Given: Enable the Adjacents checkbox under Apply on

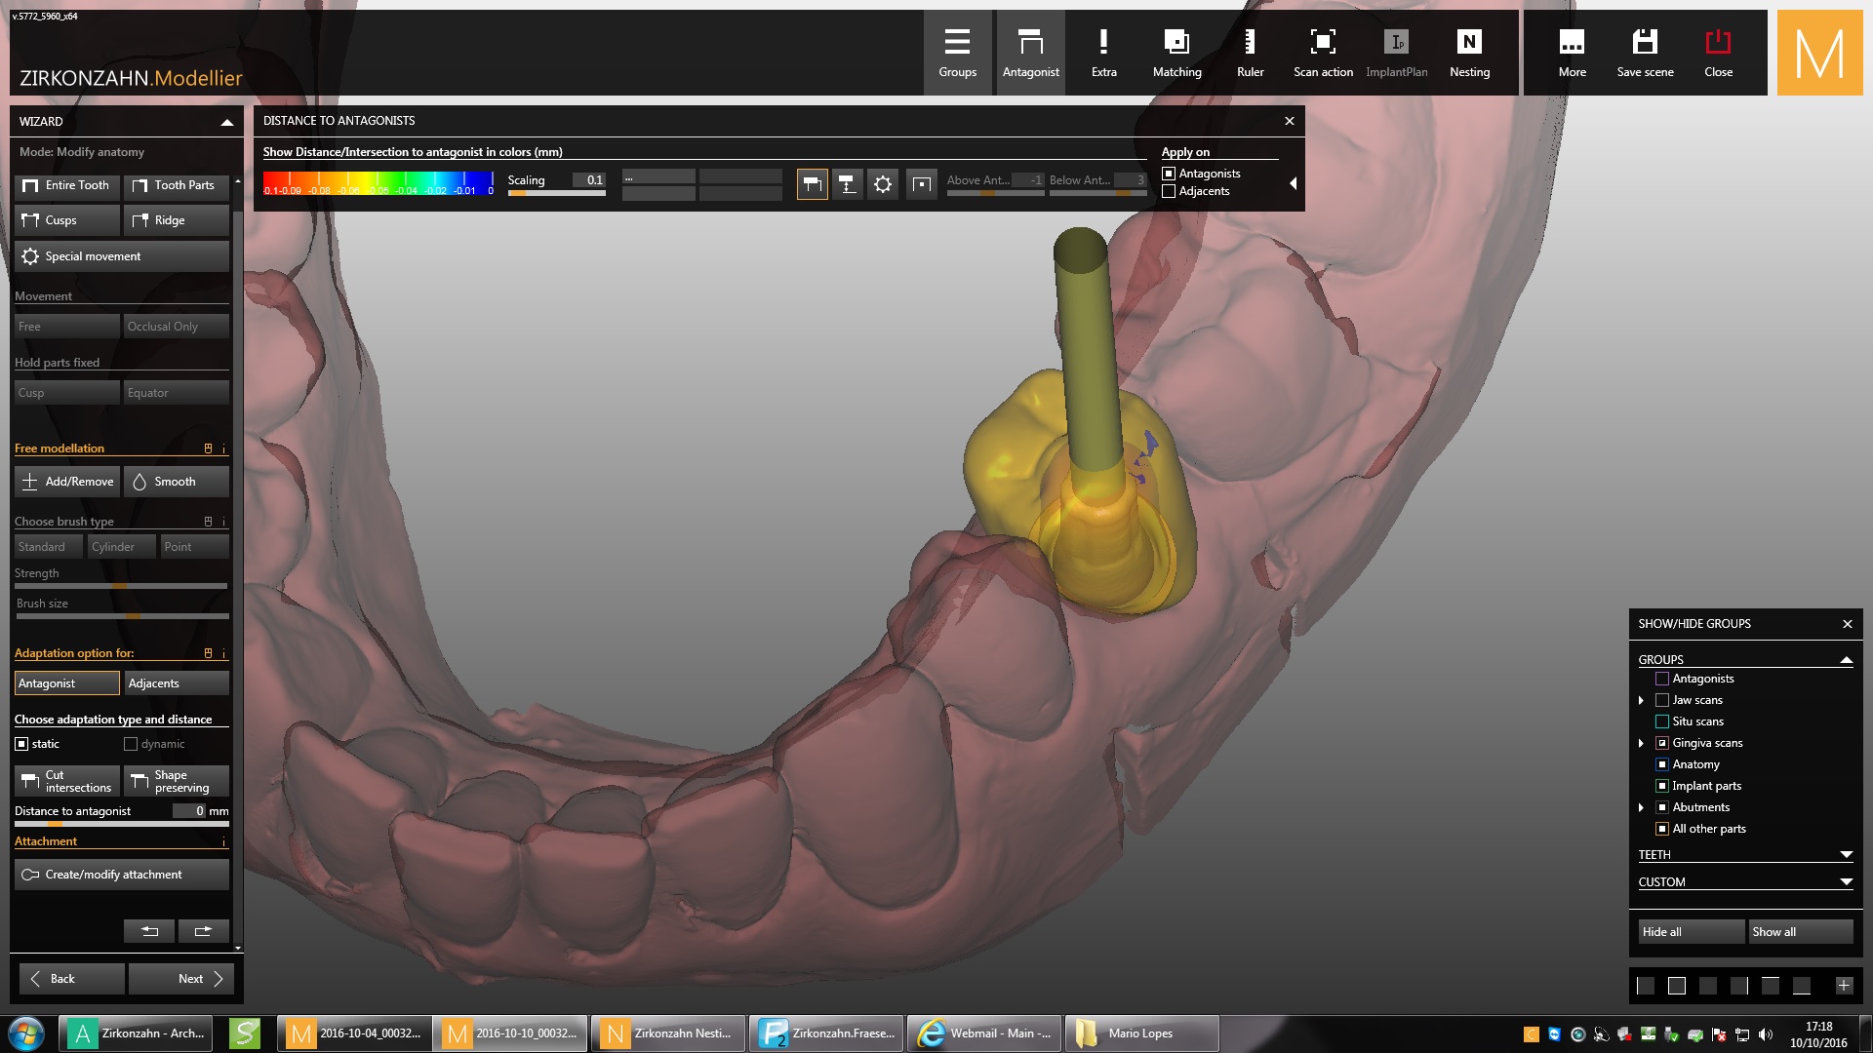Looking at the screenshot, I should pos(1168,191).
